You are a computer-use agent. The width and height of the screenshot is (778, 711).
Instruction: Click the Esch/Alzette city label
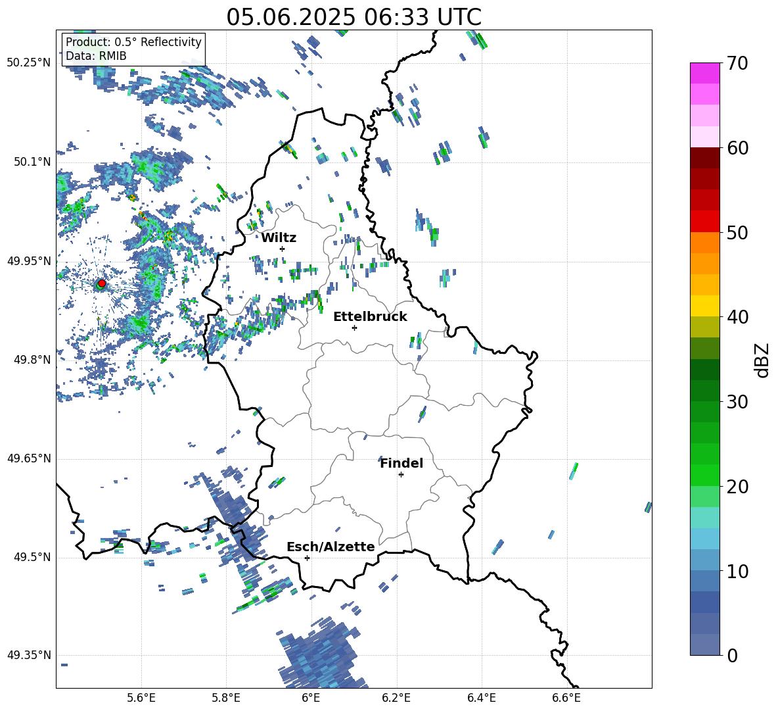[331, 547]
